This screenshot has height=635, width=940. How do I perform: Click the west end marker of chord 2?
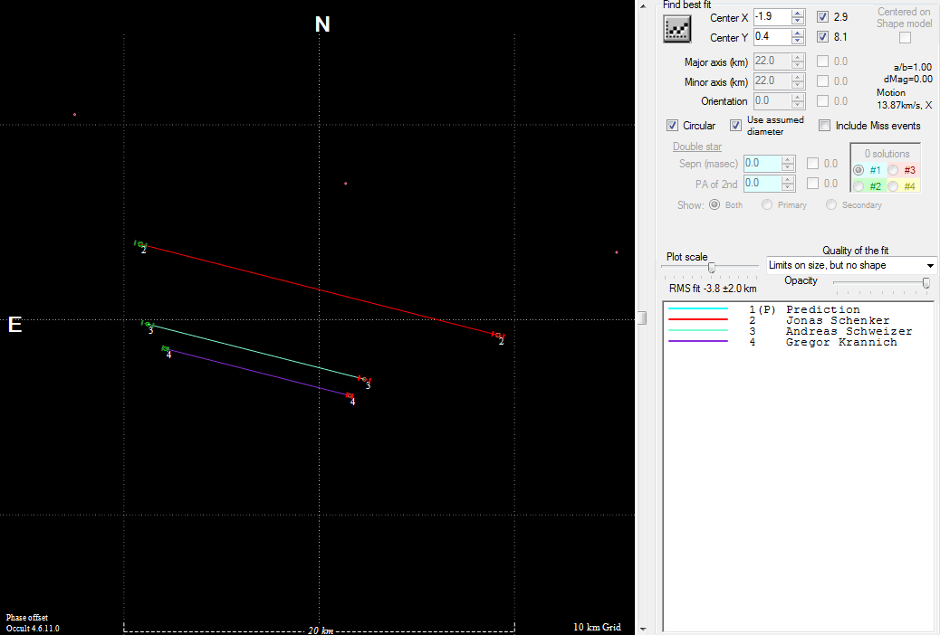click(x=497, y=335)
